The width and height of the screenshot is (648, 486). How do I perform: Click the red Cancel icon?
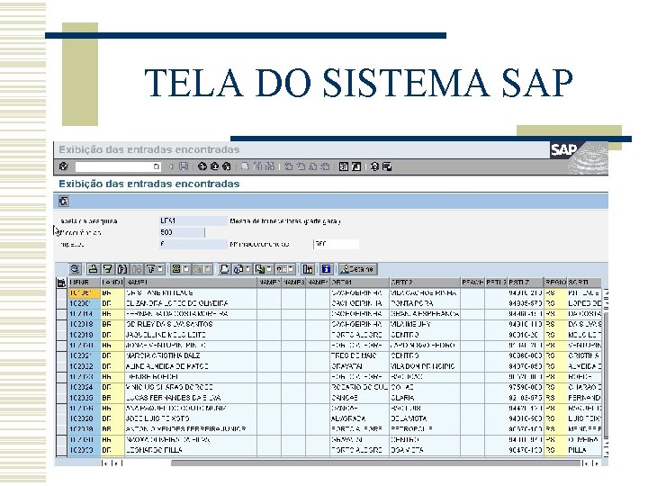pyautogui.click(x=226, y=166)
